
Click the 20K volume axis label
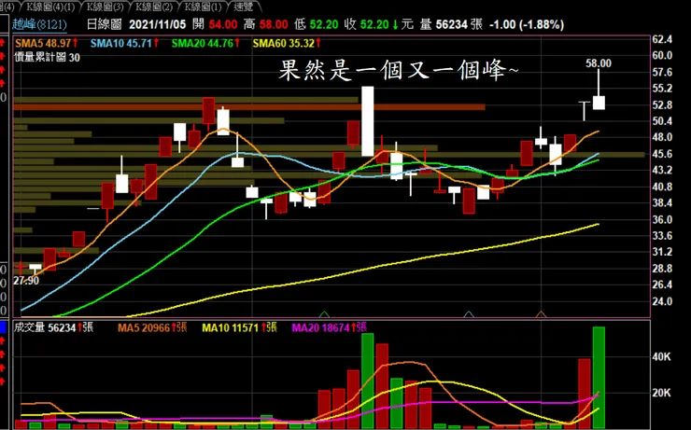click(x=661, y=393)
